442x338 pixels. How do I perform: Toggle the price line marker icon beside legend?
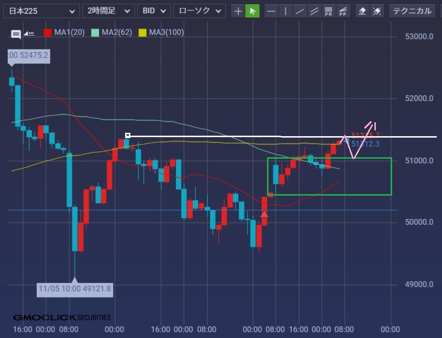click(29, 33)
